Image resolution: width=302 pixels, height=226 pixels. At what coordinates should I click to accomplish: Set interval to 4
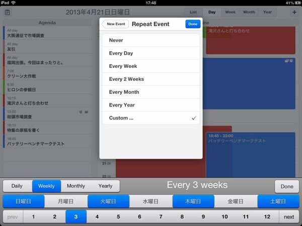pos(97,217)
